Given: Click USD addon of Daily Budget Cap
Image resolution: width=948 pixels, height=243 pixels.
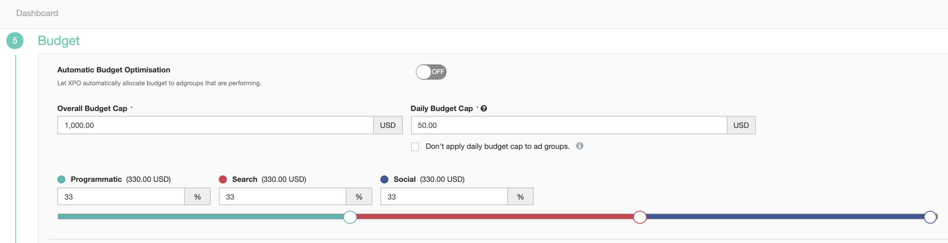Looking at the screenshot, I should tap(741, 125).
